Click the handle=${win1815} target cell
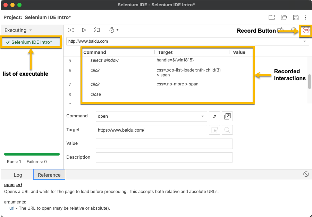 tap(175, 60)
